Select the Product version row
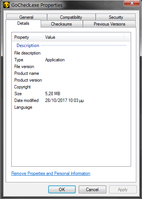The image size is (142, 199). click(x=71, y=80)
